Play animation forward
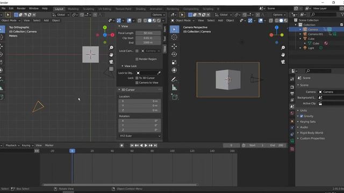The image size is (344, 193). click(146, 145)
